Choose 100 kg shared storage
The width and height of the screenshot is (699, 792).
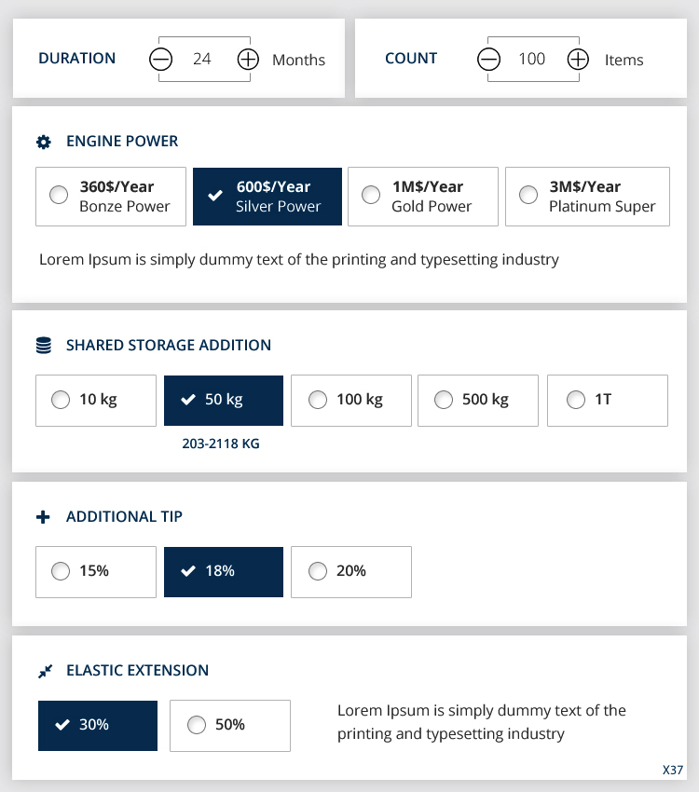click(350, 401)
